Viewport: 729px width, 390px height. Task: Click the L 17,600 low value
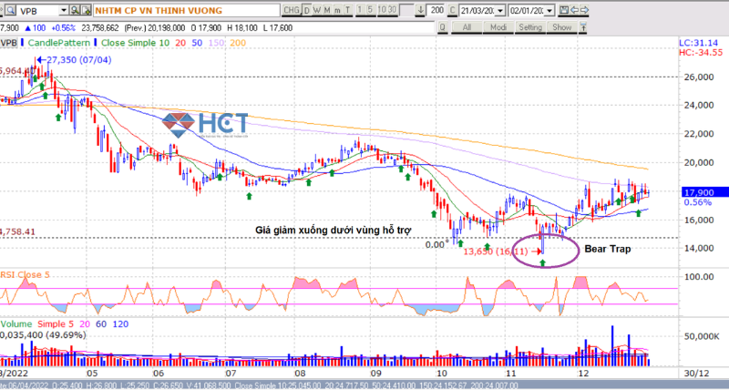point(278,28)
